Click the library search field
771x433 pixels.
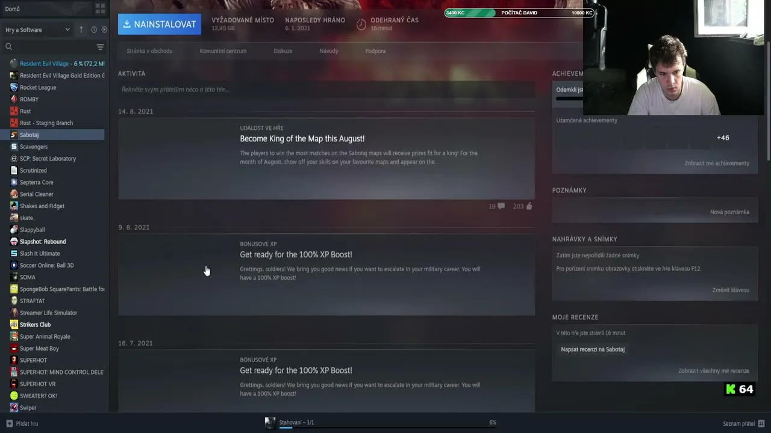click(48, 46)
